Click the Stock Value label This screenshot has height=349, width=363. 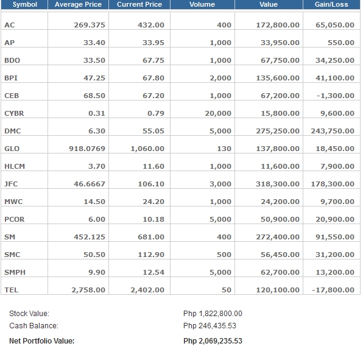click(x=29, y=314)
